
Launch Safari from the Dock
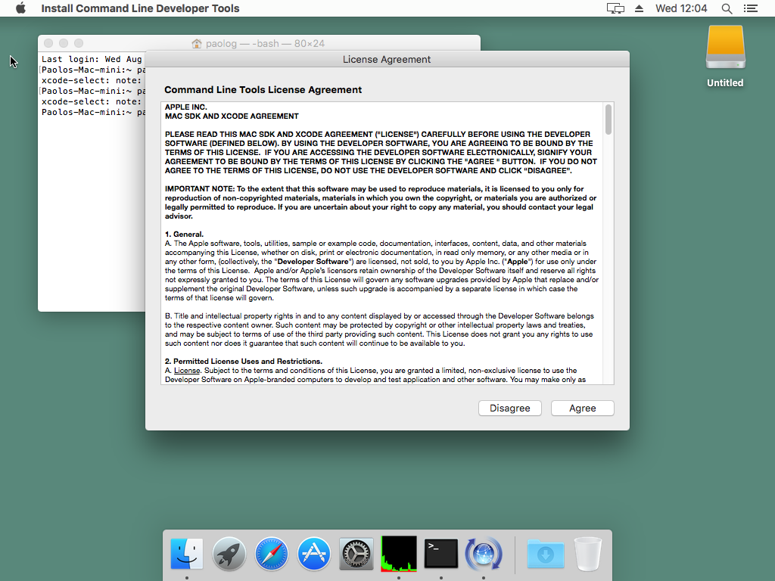(x=271, y=554)
